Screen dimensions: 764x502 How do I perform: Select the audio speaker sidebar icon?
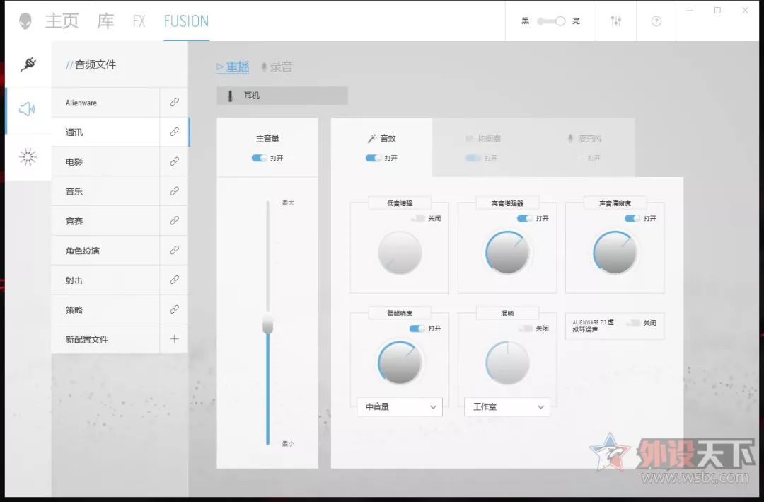[28, 109]
